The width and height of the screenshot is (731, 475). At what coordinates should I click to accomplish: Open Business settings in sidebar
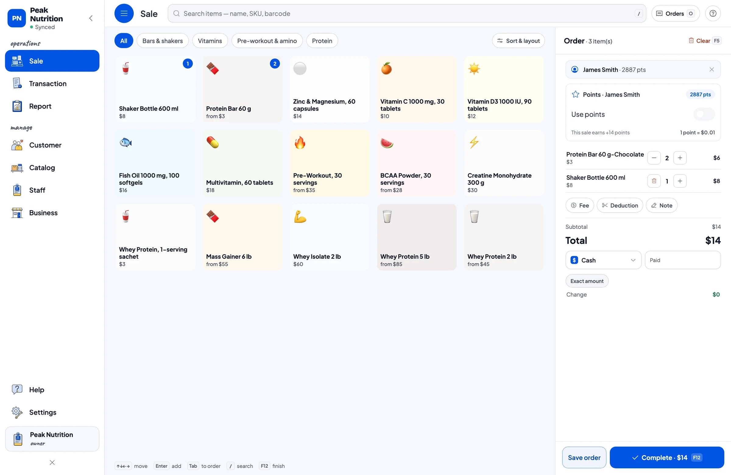[x=52, y=213]
